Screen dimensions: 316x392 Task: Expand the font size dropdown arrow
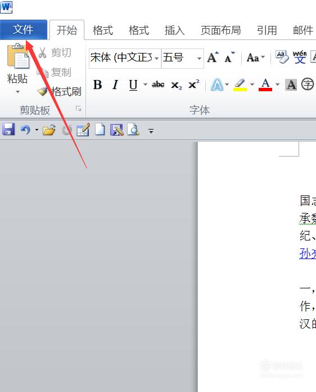(199, 59)
